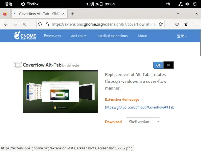Open tracking protection shield panel
Image resolution: width=201 pixels, height=151 pixels.
pos(40,24)
